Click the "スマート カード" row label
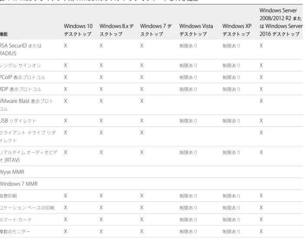This screenshot has width=305, height=242. coord(16,219)
